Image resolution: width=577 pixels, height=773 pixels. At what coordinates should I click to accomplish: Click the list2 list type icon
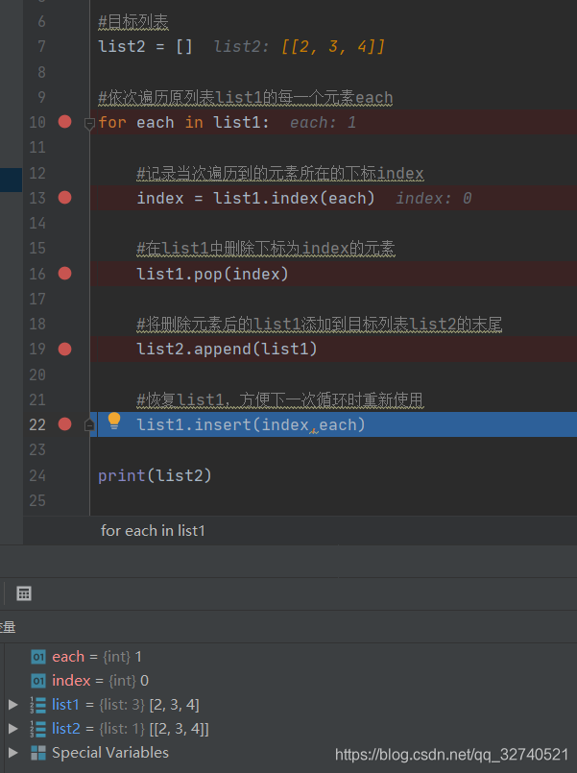click(38, 729)
